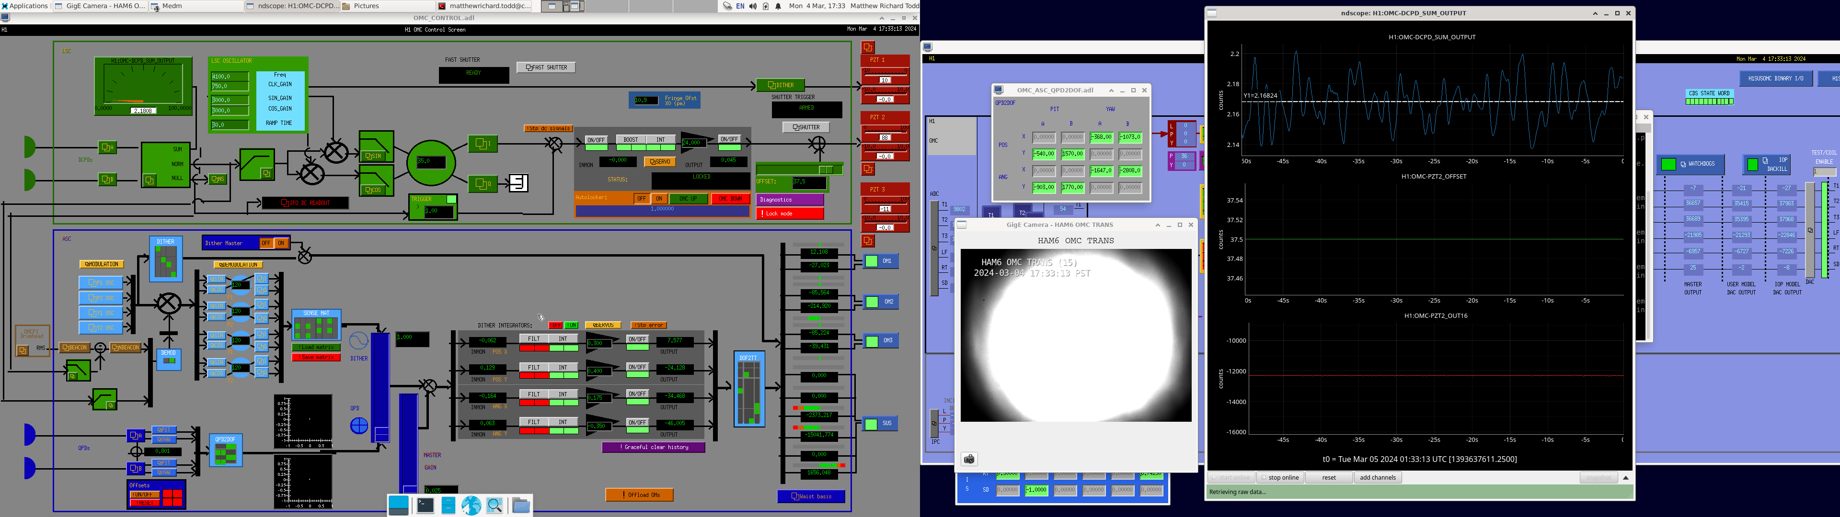This screenshot has height=517, width=1840.
Task: Open the folder icon in the dock
Action: pyautogui.click(x=521, y=506)
